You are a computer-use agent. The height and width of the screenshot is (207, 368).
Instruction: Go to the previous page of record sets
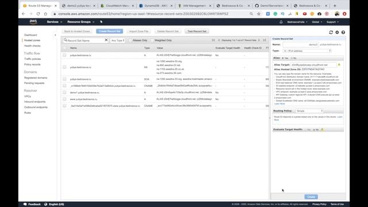(219, 40)
